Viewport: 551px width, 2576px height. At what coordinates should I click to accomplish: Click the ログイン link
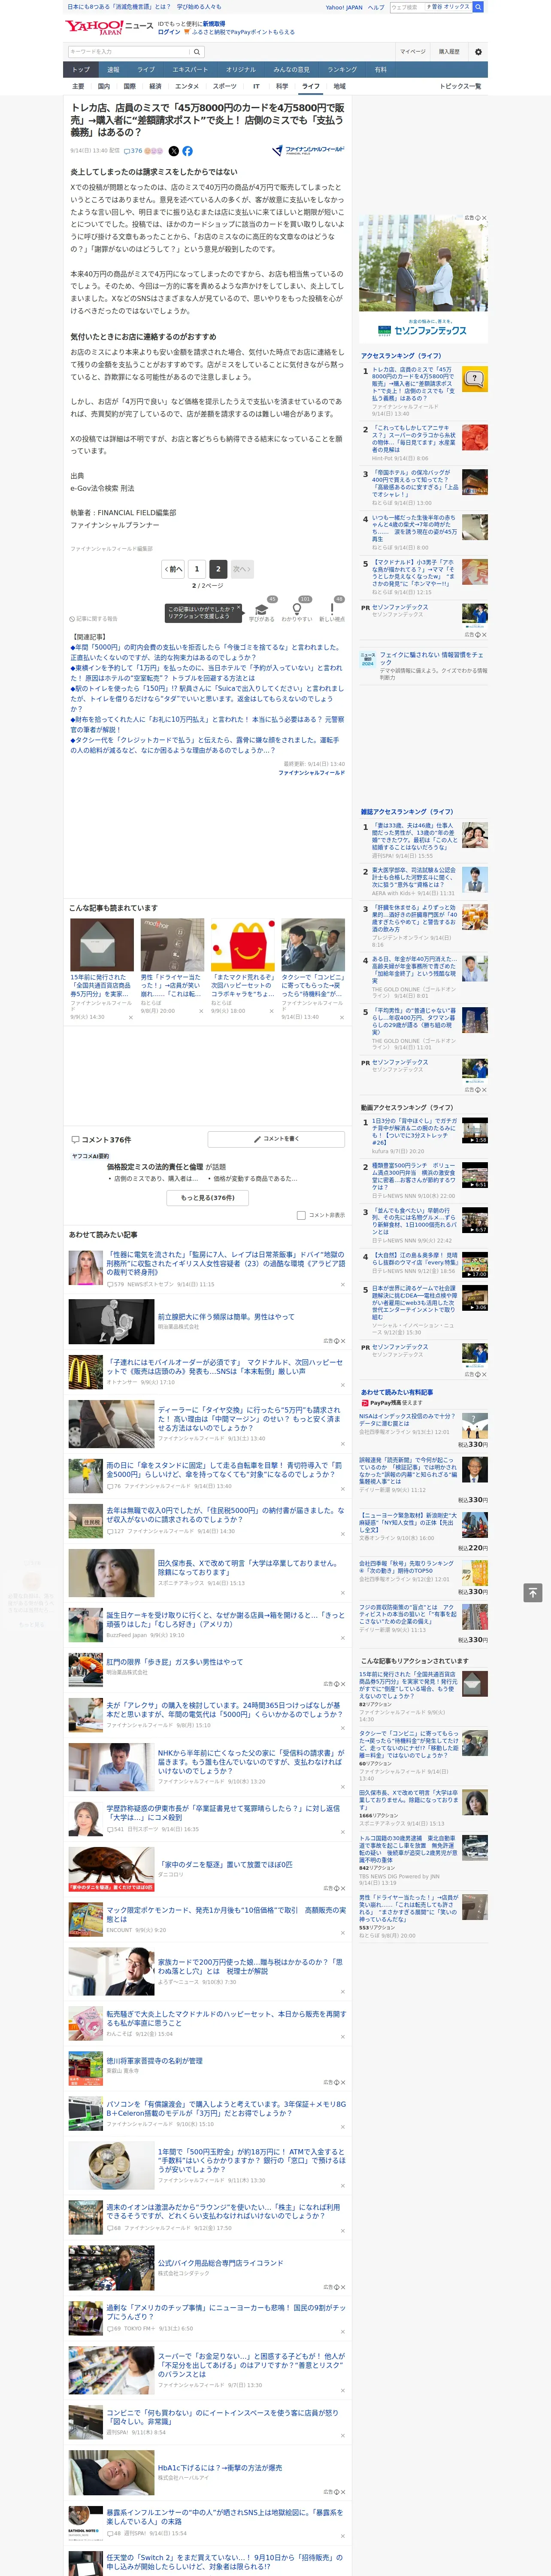169,32
